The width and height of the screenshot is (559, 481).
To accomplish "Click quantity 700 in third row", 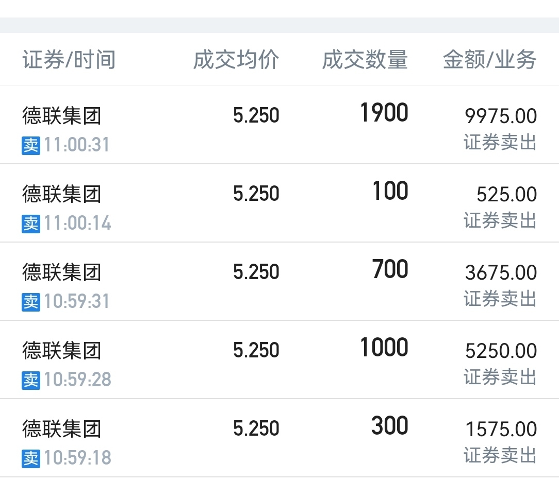I will tap(390, 270).
